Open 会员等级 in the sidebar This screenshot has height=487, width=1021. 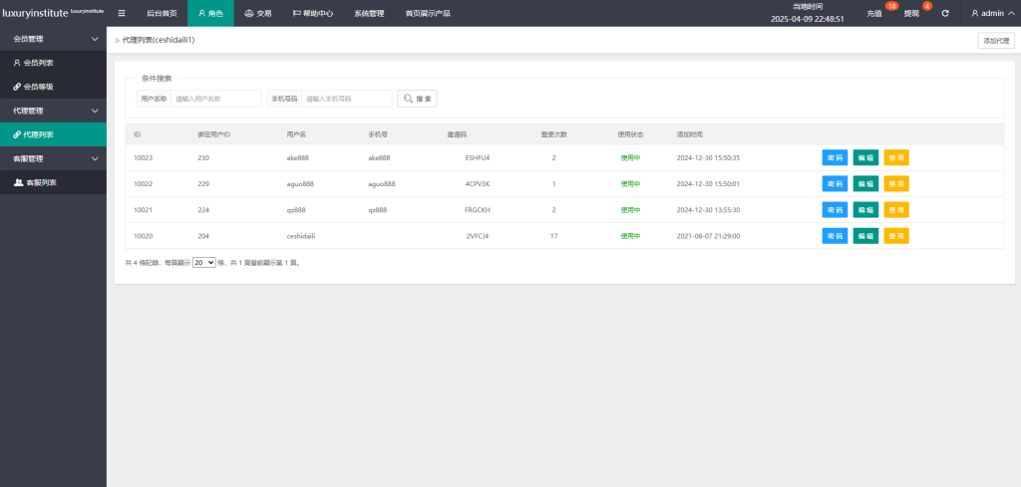click(54, 87)
